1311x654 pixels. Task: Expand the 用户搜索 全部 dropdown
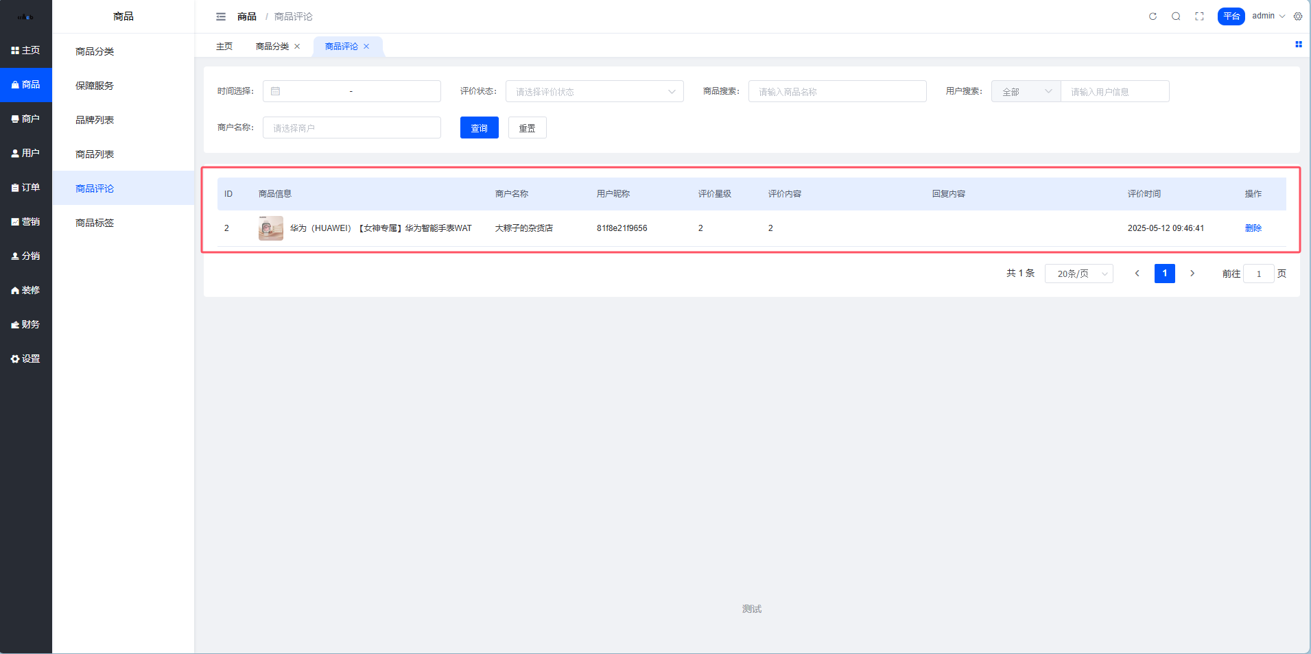[x=1026, y=91]
